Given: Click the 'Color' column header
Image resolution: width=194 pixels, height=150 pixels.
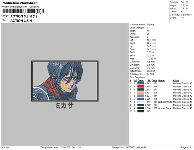Looking at the screenshot, I should point(141,80).
